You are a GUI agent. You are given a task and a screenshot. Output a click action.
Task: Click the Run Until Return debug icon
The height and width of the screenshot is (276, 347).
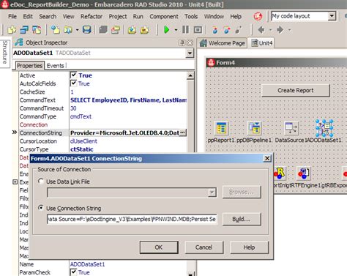point(239,30)
